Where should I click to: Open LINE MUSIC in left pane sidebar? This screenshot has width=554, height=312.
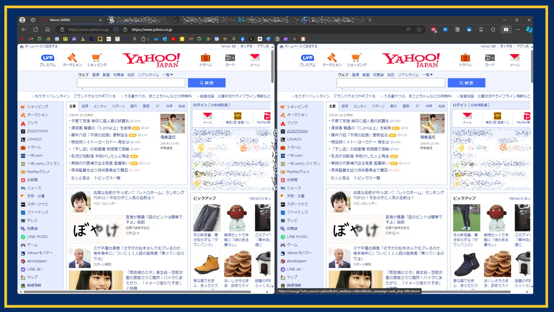tap(37, 237)
